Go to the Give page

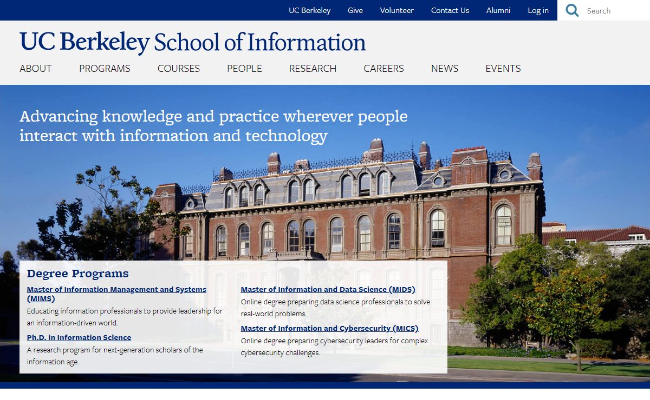click(x=355, y=10)
